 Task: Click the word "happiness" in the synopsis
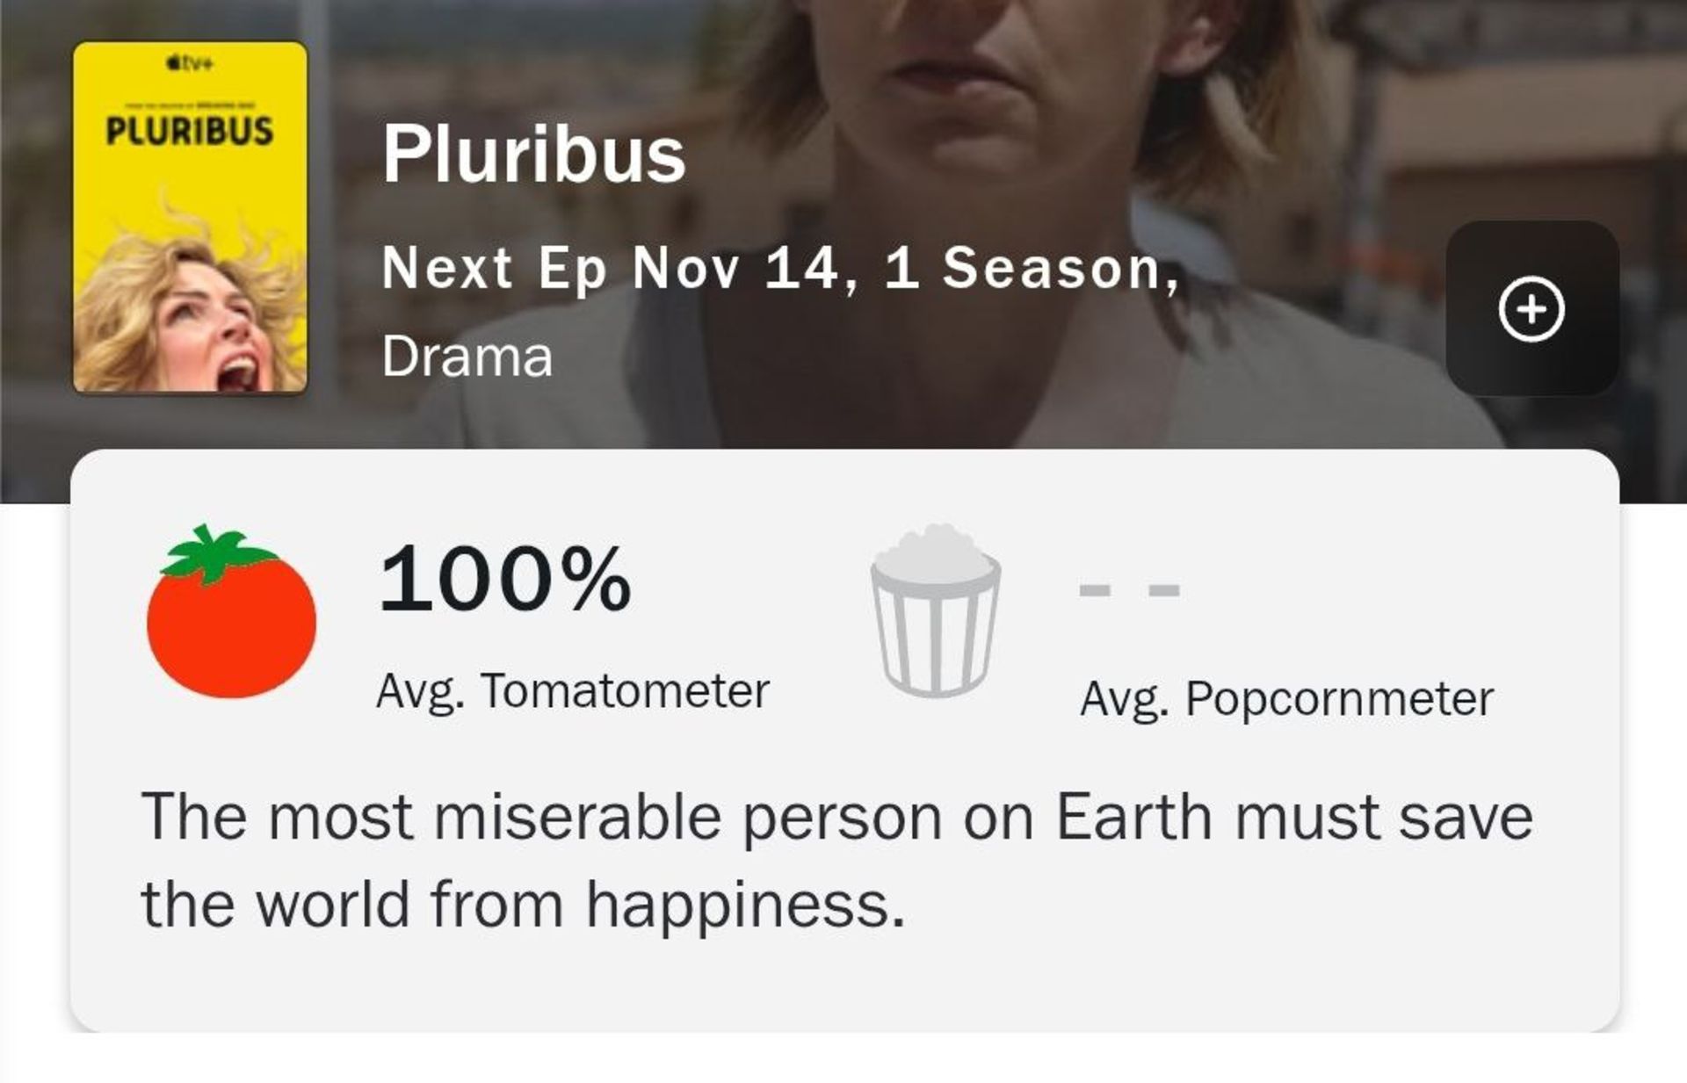point(745,905)
